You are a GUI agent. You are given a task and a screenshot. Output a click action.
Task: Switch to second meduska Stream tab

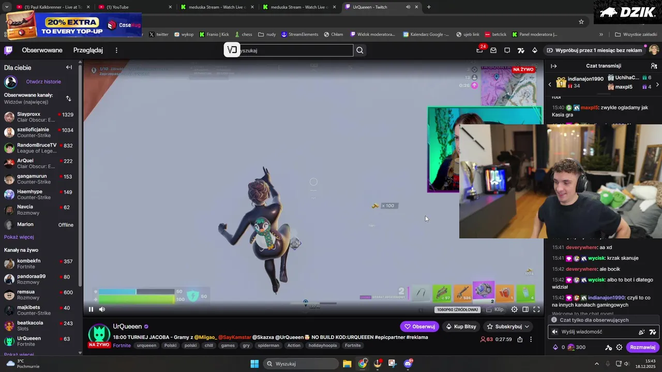point(298,7)
